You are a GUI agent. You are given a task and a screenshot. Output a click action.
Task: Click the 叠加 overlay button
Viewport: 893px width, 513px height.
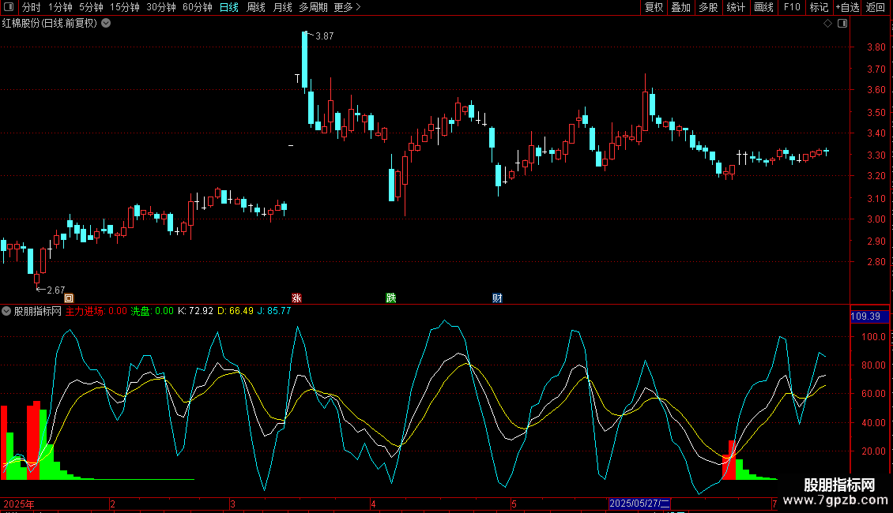point(680,7)
